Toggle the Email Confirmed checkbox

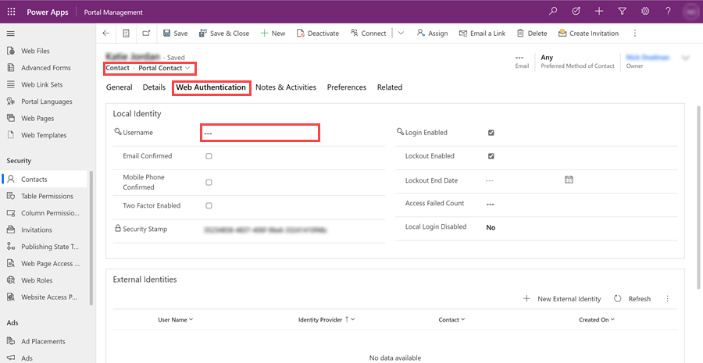pos(209,156)
